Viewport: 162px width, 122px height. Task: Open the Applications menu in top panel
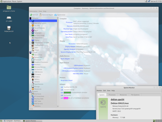coord(7,1)
